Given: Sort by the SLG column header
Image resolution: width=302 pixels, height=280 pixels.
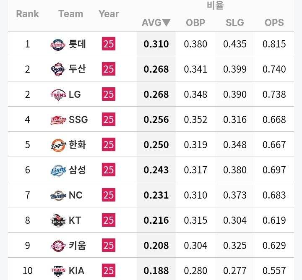Looking at the screenshot, I should 234,23.
